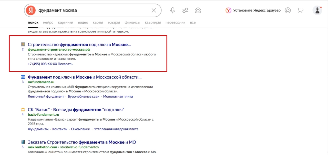Click the favicon of фундамент-строительство-москва.рф result

23,44
